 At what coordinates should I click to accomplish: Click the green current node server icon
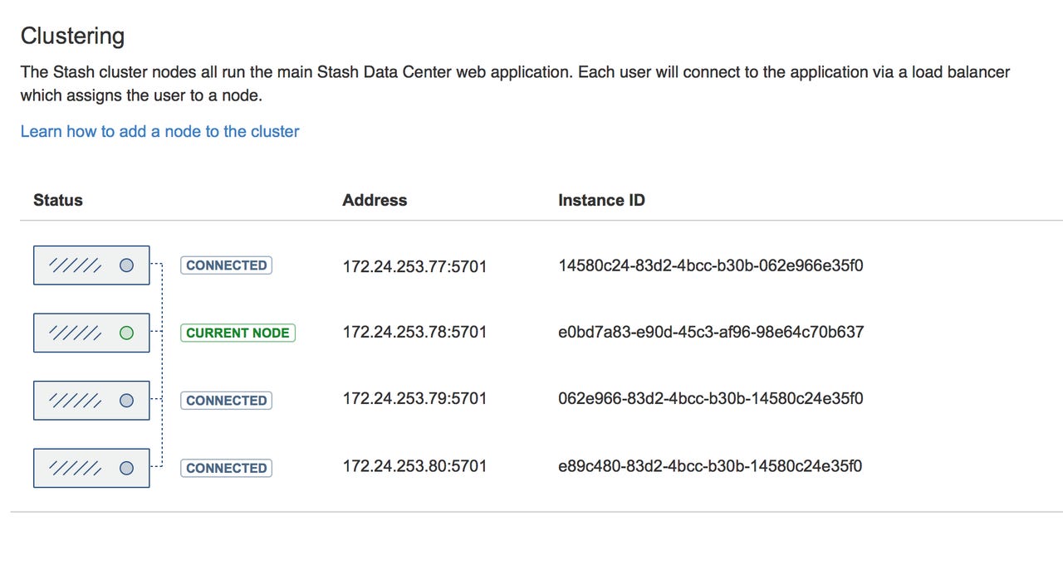[91, 333]
